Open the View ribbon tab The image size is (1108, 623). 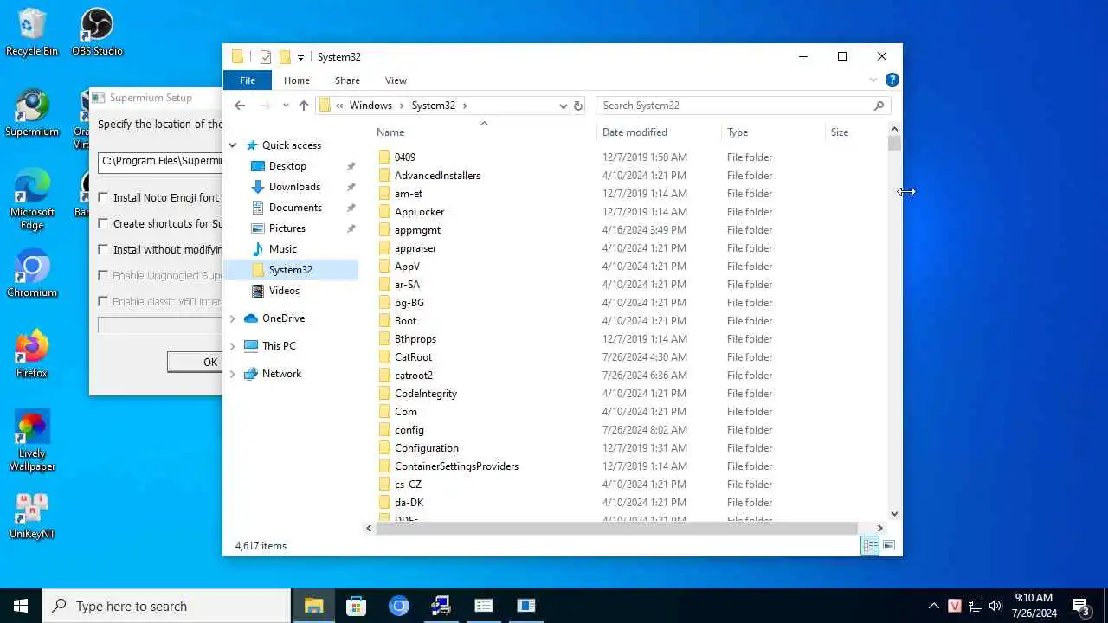pyautogui.click(x=396, y=80)
